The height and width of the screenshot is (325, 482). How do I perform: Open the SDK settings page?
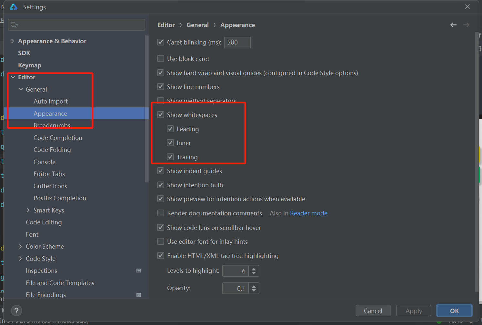[x=24, y=53]
